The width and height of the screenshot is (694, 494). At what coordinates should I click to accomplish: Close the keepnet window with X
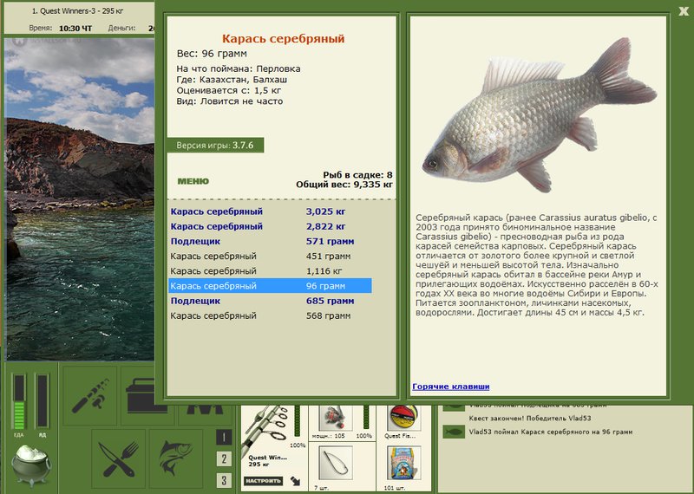pyautogui.click(x=684, y=11)
